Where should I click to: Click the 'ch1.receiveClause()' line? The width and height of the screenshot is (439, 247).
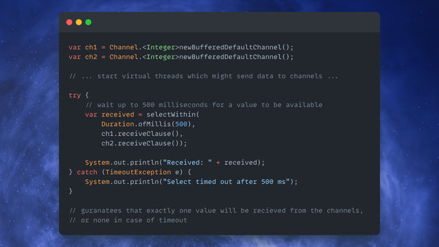coord(142,134)
